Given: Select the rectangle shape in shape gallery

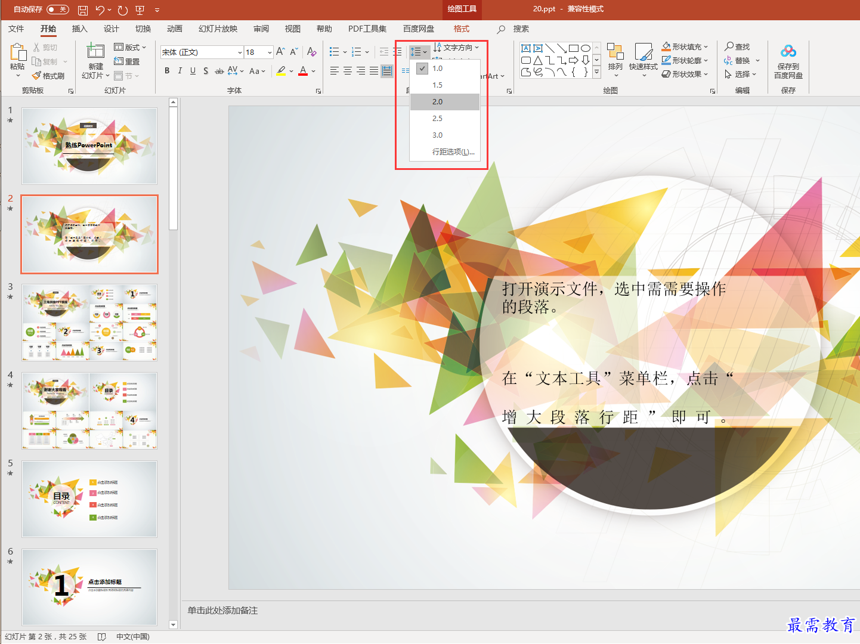Looking at the screenshot, I should click(574, 48).
